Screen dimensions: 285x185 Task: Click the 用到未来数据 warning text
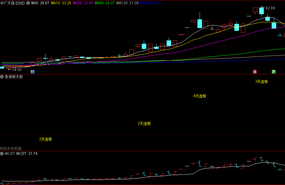point(11,149)
